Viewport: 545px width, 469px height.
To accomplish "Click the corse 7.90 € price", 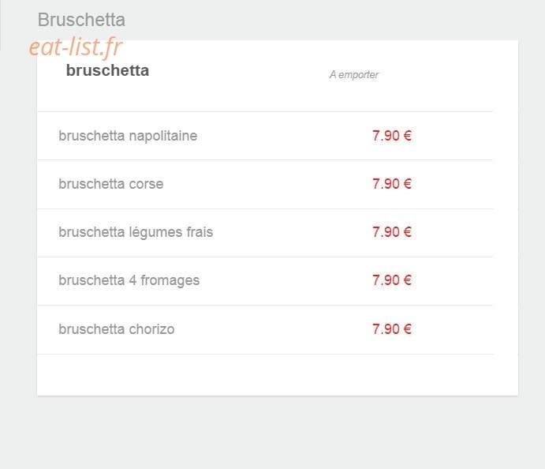I will pyautogui.click(x=392, y=184).
